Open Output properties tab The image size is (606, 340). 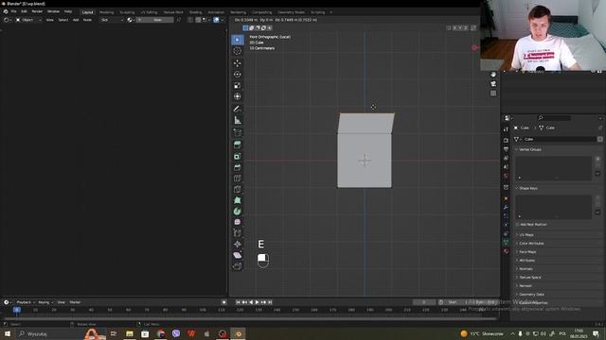506,149
